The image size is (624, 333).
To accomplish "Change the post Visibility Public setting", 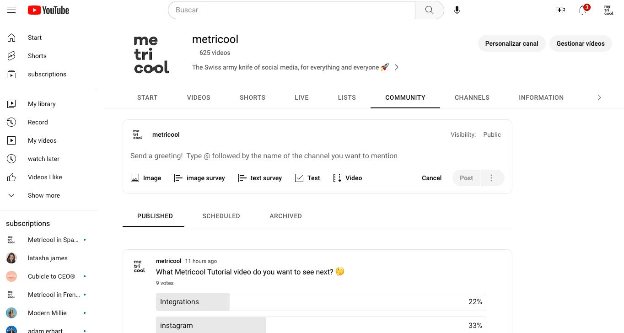I will (492, 134).
